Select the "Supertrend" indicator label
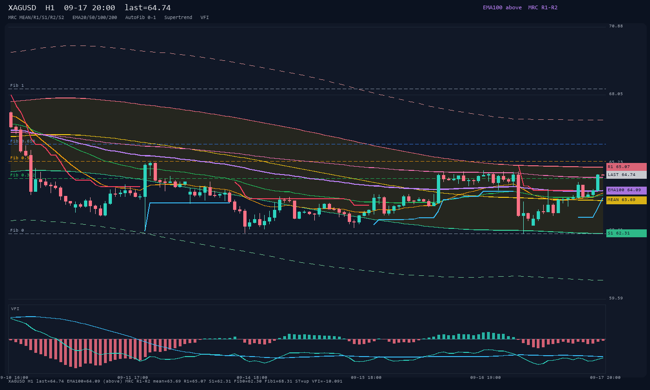650x390 pixels. click(178, 18)
